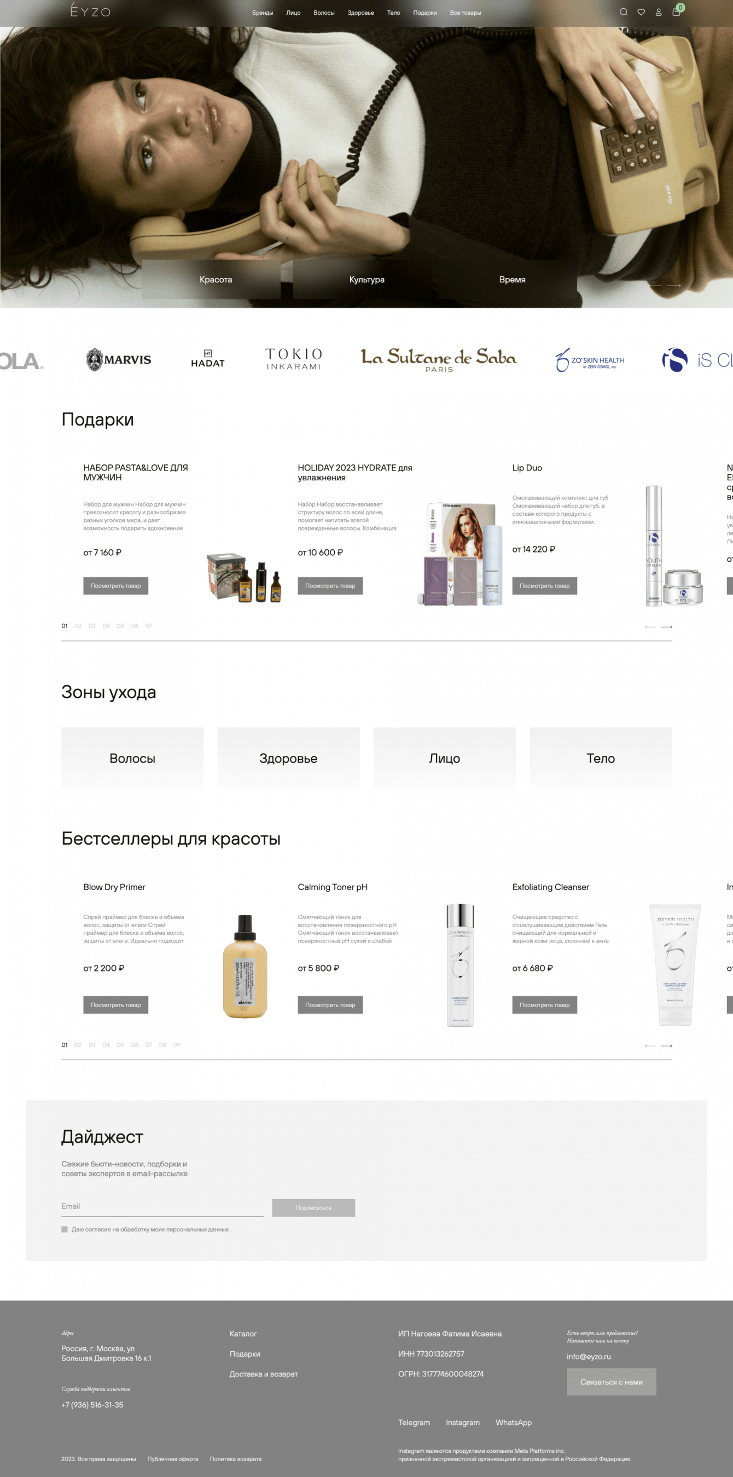Click the Подписаться button
Viewport: 733px width, 1477px height.
point(313,1207)
